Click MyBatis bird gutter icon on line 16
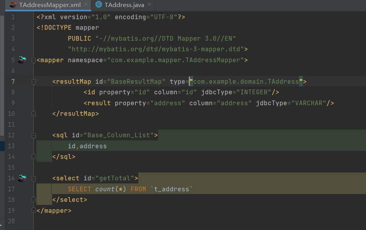 (x=22, y=178)
